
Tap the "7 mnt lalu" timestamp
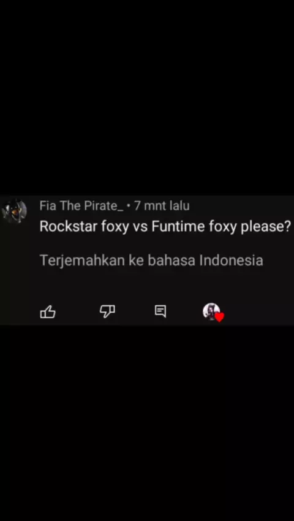[x=162, y=206]
